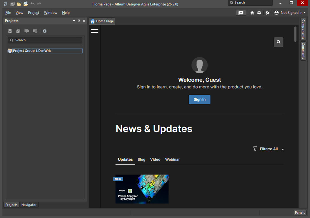This screenshot has width=310, height=218.
Task: Click the Home Page vertical scrollbar
Action: (295, 34)
